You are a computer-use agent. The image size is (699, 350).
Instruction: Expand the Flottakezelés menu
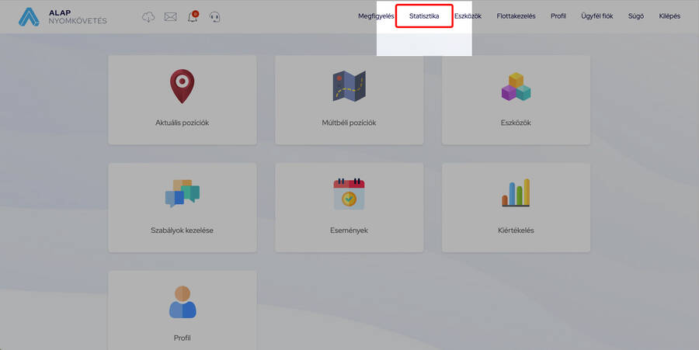[516, 16]
